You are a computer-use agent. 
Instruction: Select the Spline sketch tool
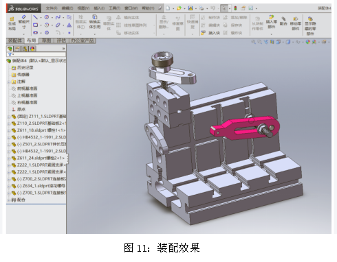pyautogui.click(x=58, y=17)
